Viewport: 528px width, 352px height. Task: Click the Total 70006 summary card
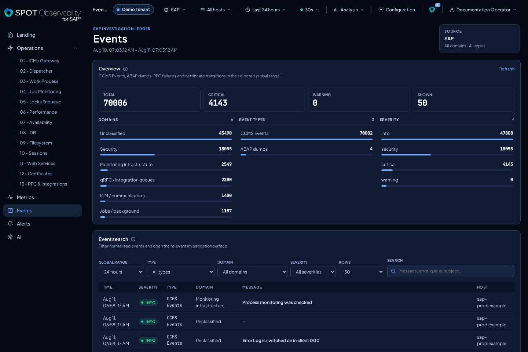(150, 100)
